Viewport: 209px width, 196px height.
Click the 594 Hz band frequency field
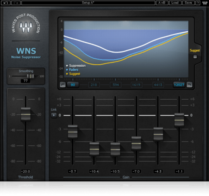click(x=115, y=85)
